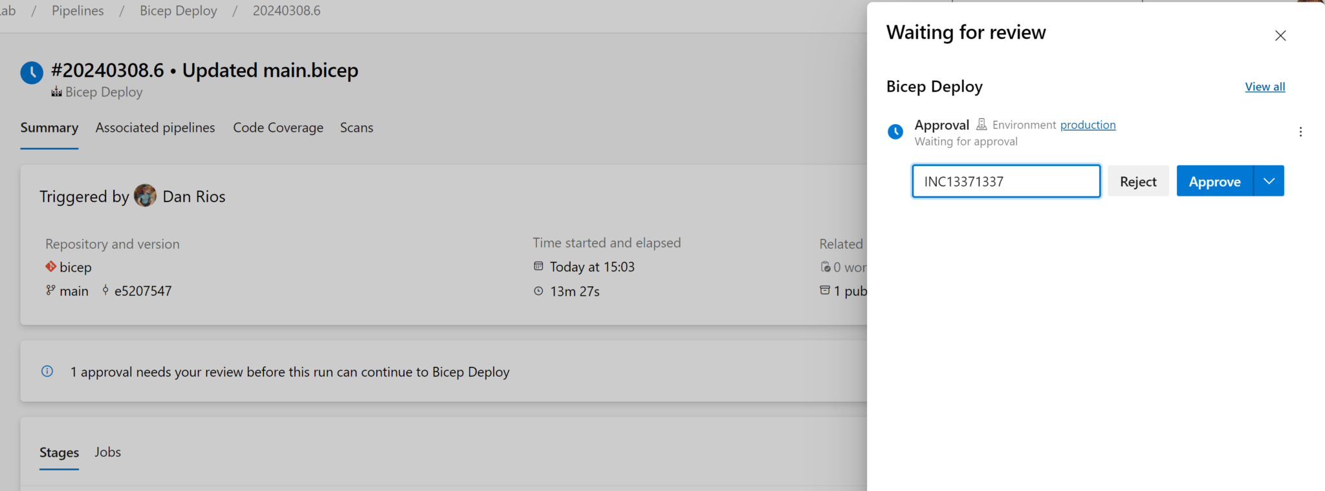Switch to the Jobs tab
Viewport: 1325px width, 491px height.
pos(107,452)
